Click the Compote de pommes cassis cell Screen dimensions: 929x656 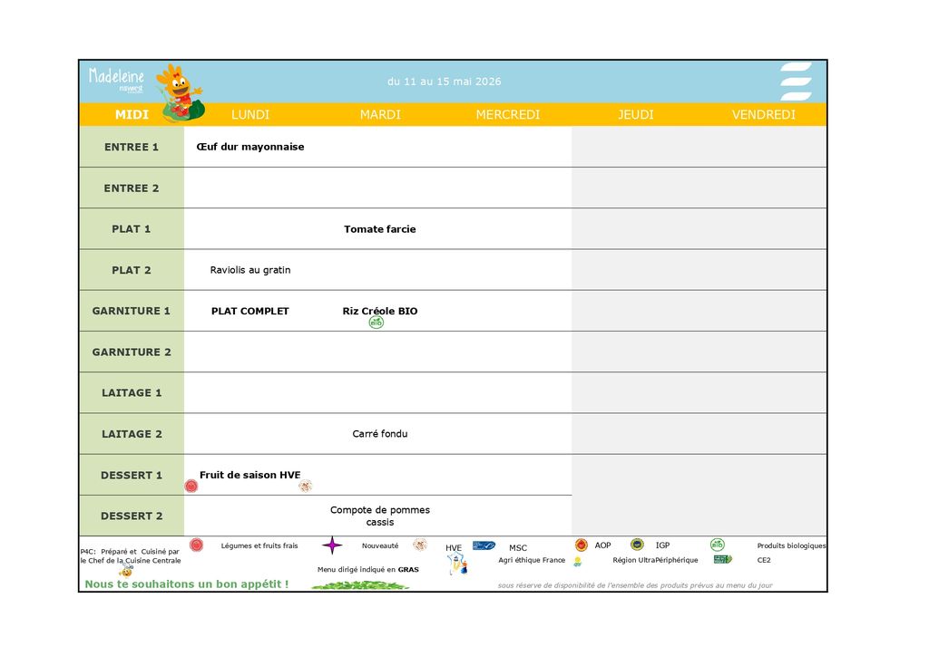pyautogui.click(x=380, y=516)
